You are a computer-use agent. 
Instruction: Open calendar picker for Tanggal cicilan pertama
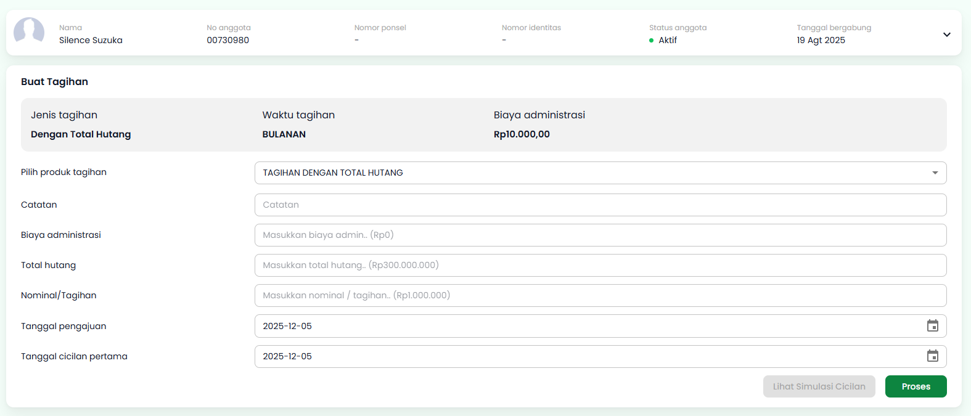click(932, 356)
